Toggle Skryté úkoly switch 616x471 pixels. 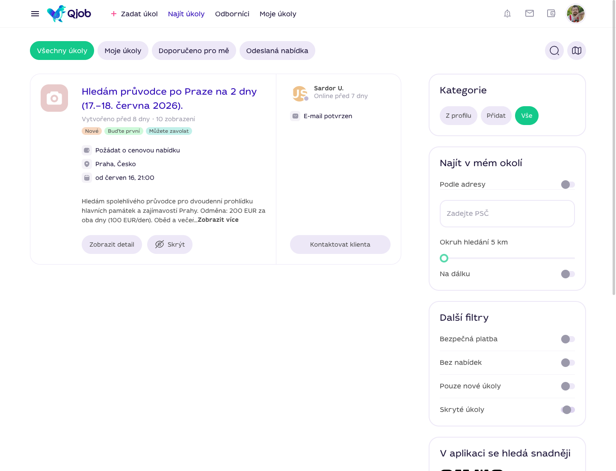click(x=568, y=410)
